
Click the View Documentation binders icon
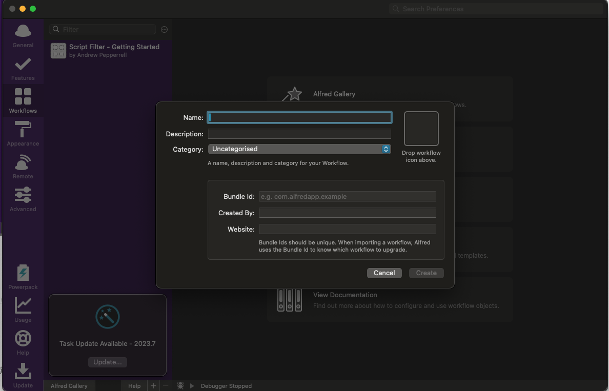(289, 300)
